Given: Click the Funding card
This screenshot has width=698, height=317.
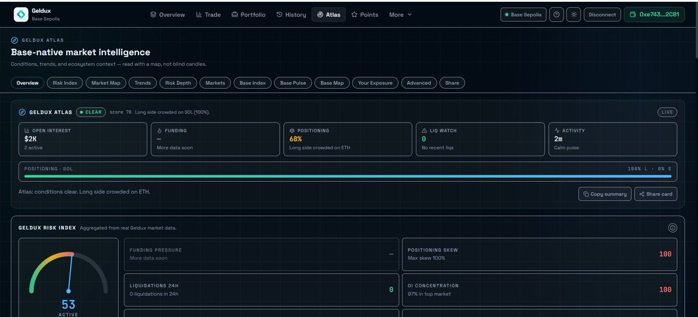Looking at the screenshot, I should (x=215, y=139).
